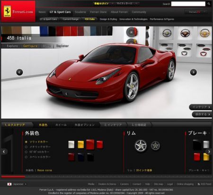Image resolution: width=213 pixels, height=195 pixels.
Task: Open Ferrari Store in main navigation
Action: [x=98, y=12]
